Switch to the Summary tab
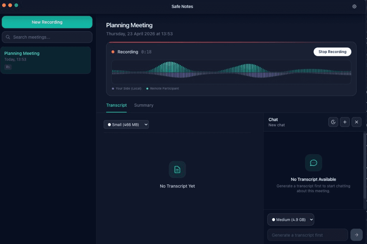 (144, 105)
